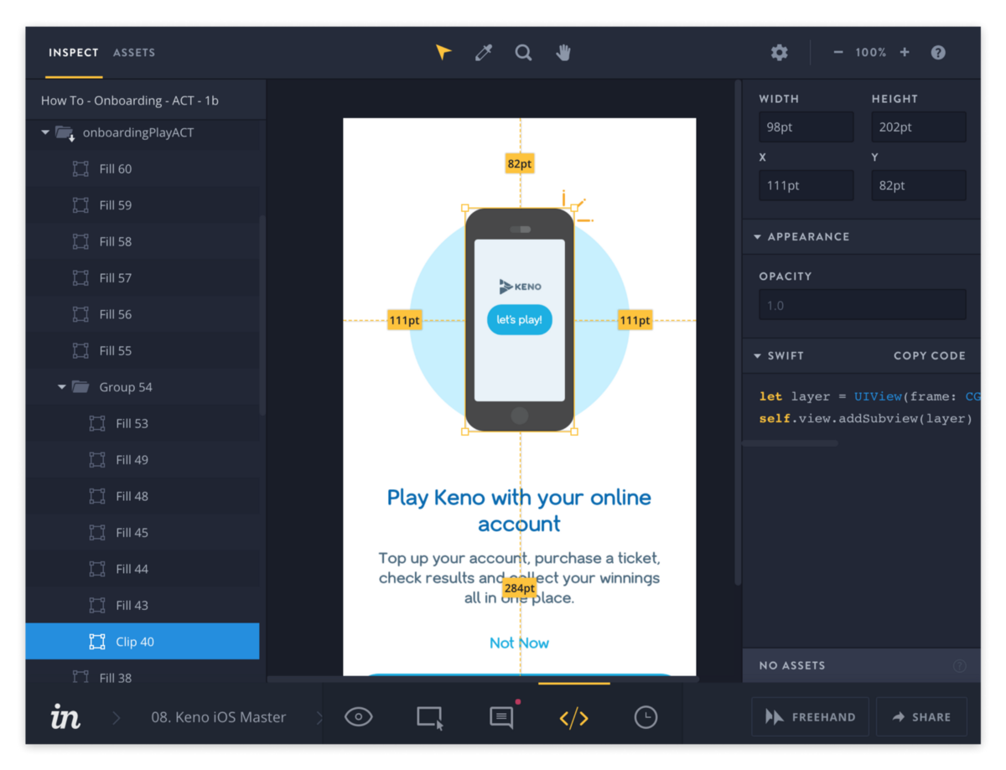Viewport: 1006px width, 770px height.
Task: Click the InVision logo
Action: [x=65, y=716]
